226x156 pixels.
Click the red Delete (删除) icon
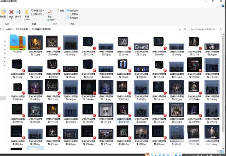coord(11,12)
